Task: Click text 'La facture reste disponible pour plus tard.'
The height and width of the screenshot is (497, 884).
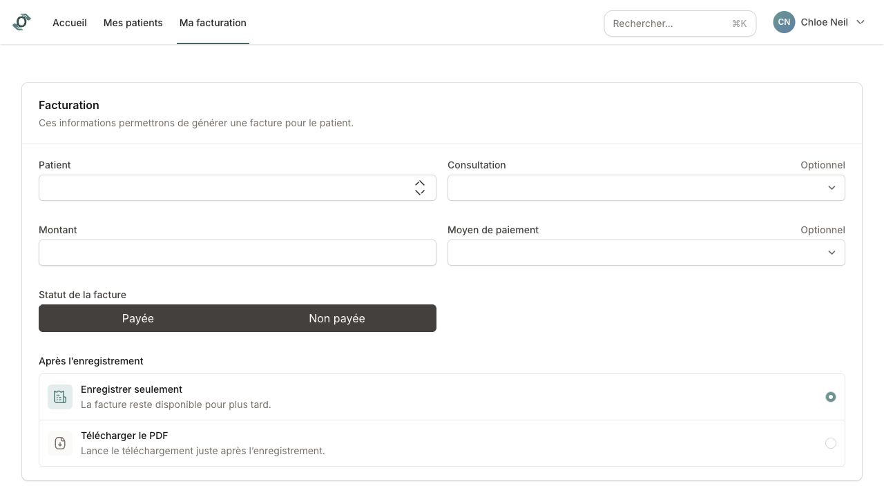Action: click(x=176, y=405)
